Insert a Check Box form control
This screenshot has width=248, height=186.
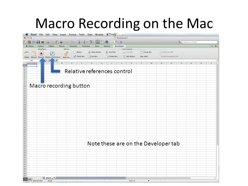click(79, 56)
